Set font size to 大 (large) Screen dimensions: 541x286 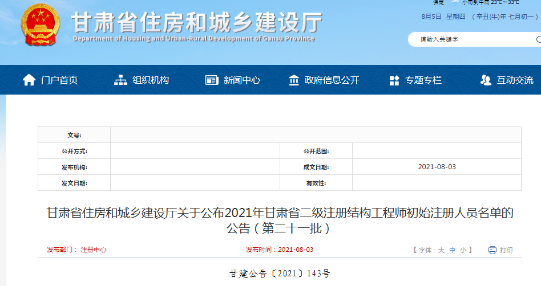pos(441,250)
